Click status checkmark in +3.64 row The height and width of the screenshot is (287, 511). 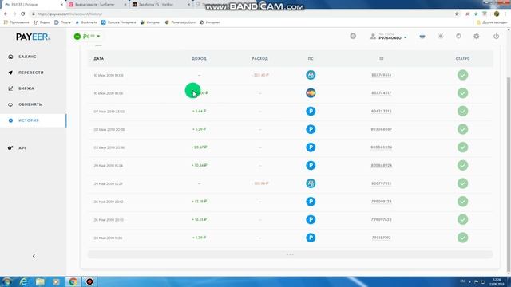click(x=462, y=112)
